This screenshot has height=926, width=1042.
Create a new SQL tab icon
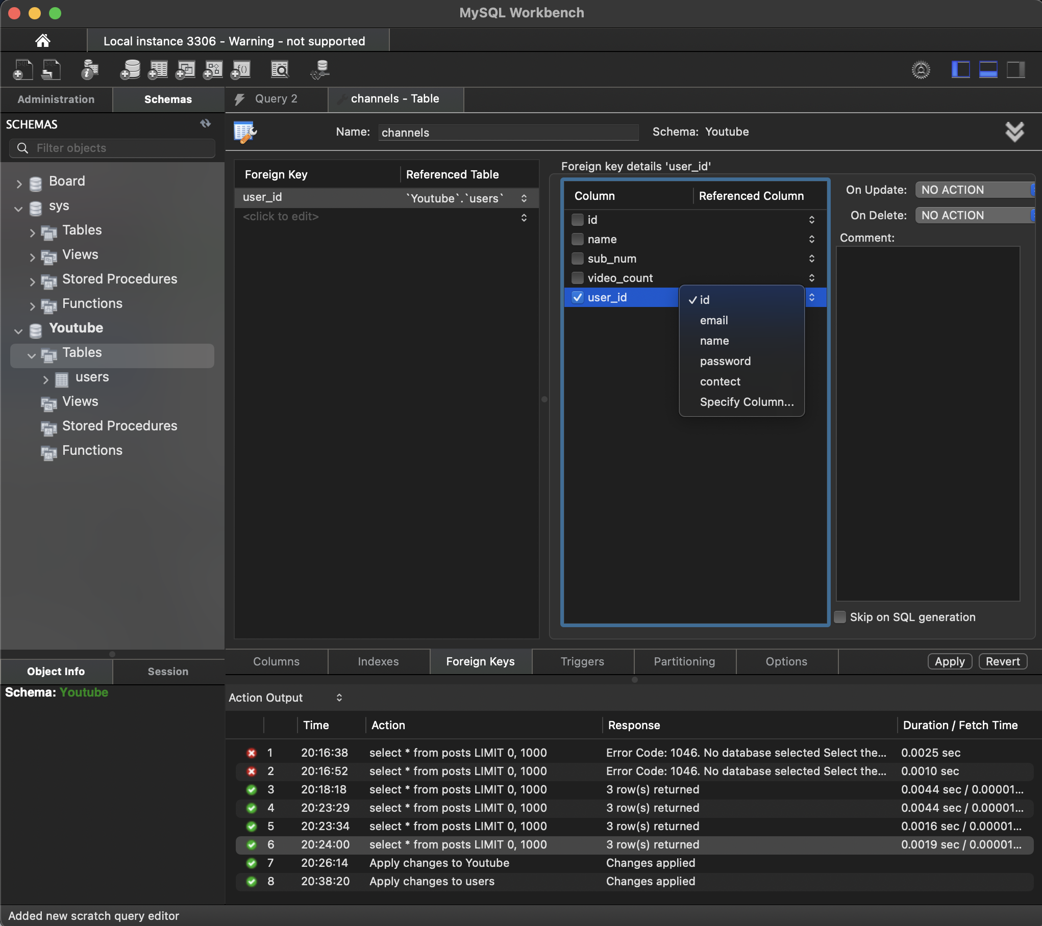22,69
